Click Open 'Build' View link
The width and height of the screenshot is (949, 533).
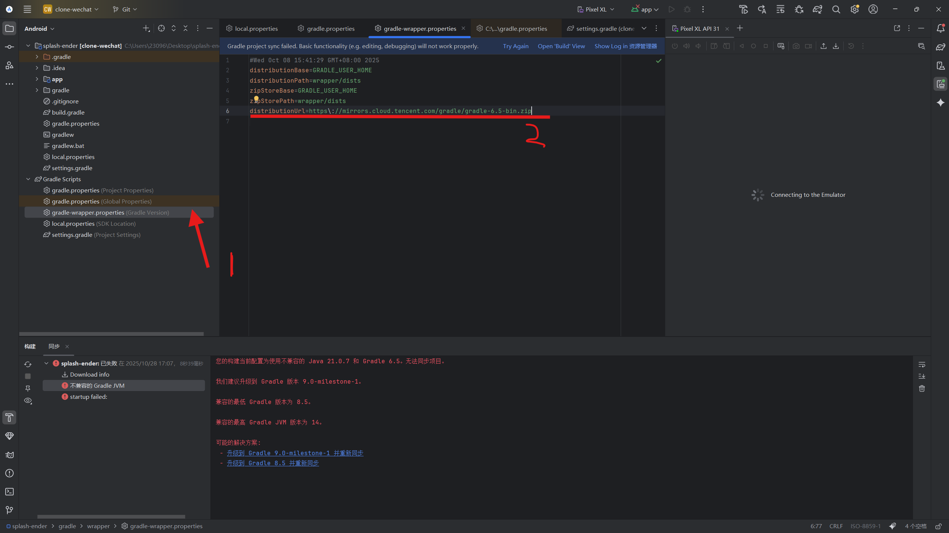coord(561,46)
